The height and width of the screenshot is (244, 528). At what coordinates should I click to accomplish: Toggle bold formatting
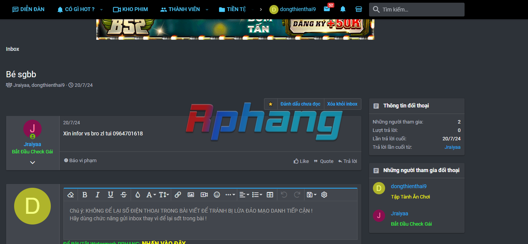click(x=85, y=195)
